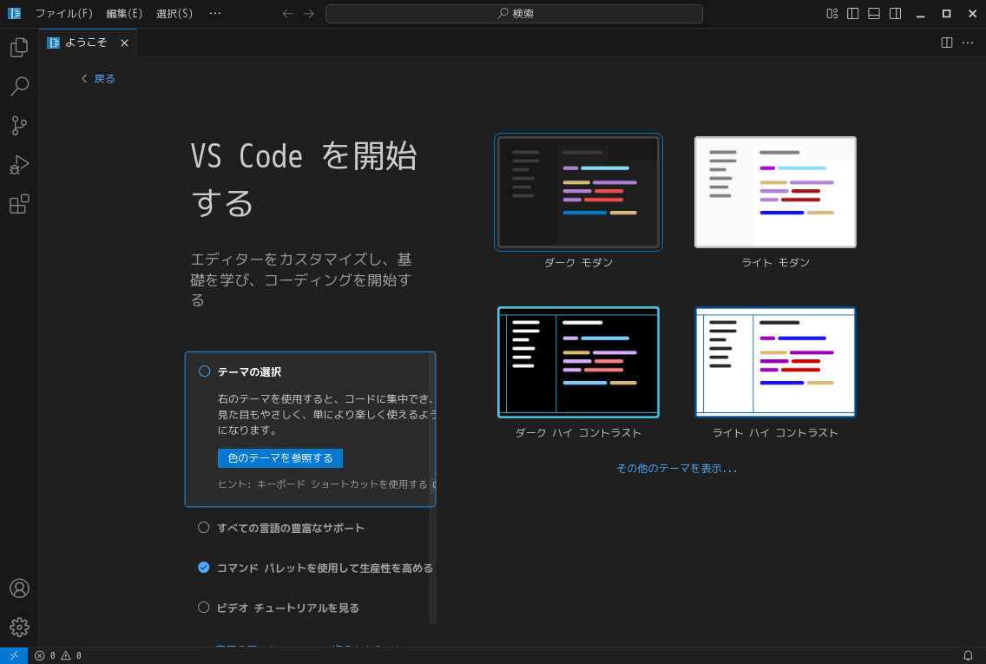Open the title bar overflow menu (…)
986x664 pixels.
[215, 13]
